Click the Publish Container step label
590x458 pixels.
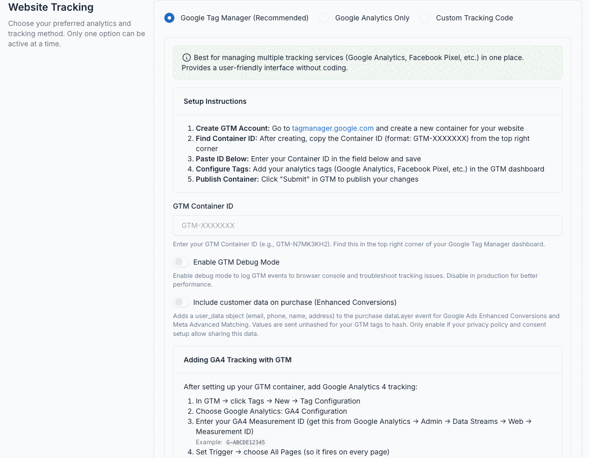click(x=227, y=179)
